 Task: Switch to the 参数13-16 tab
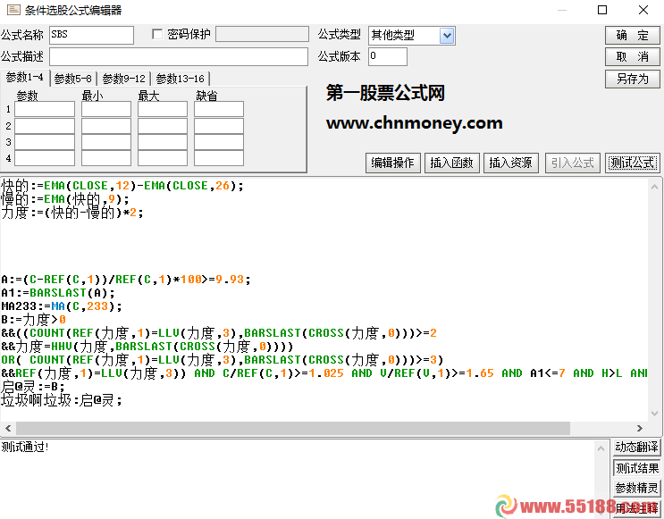coord(180,79)
